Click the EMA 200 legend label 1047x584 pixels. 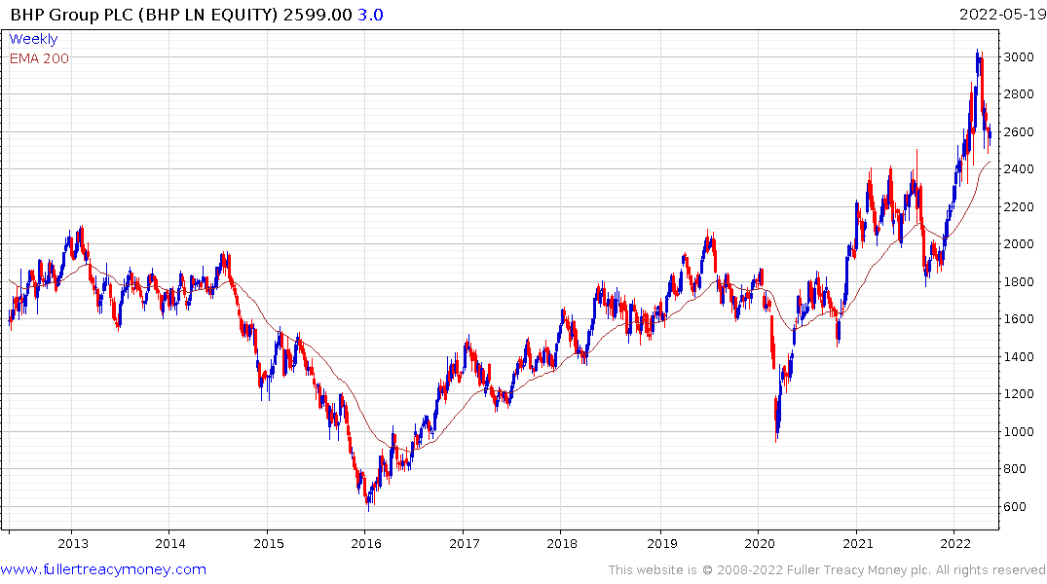[39, 58]
